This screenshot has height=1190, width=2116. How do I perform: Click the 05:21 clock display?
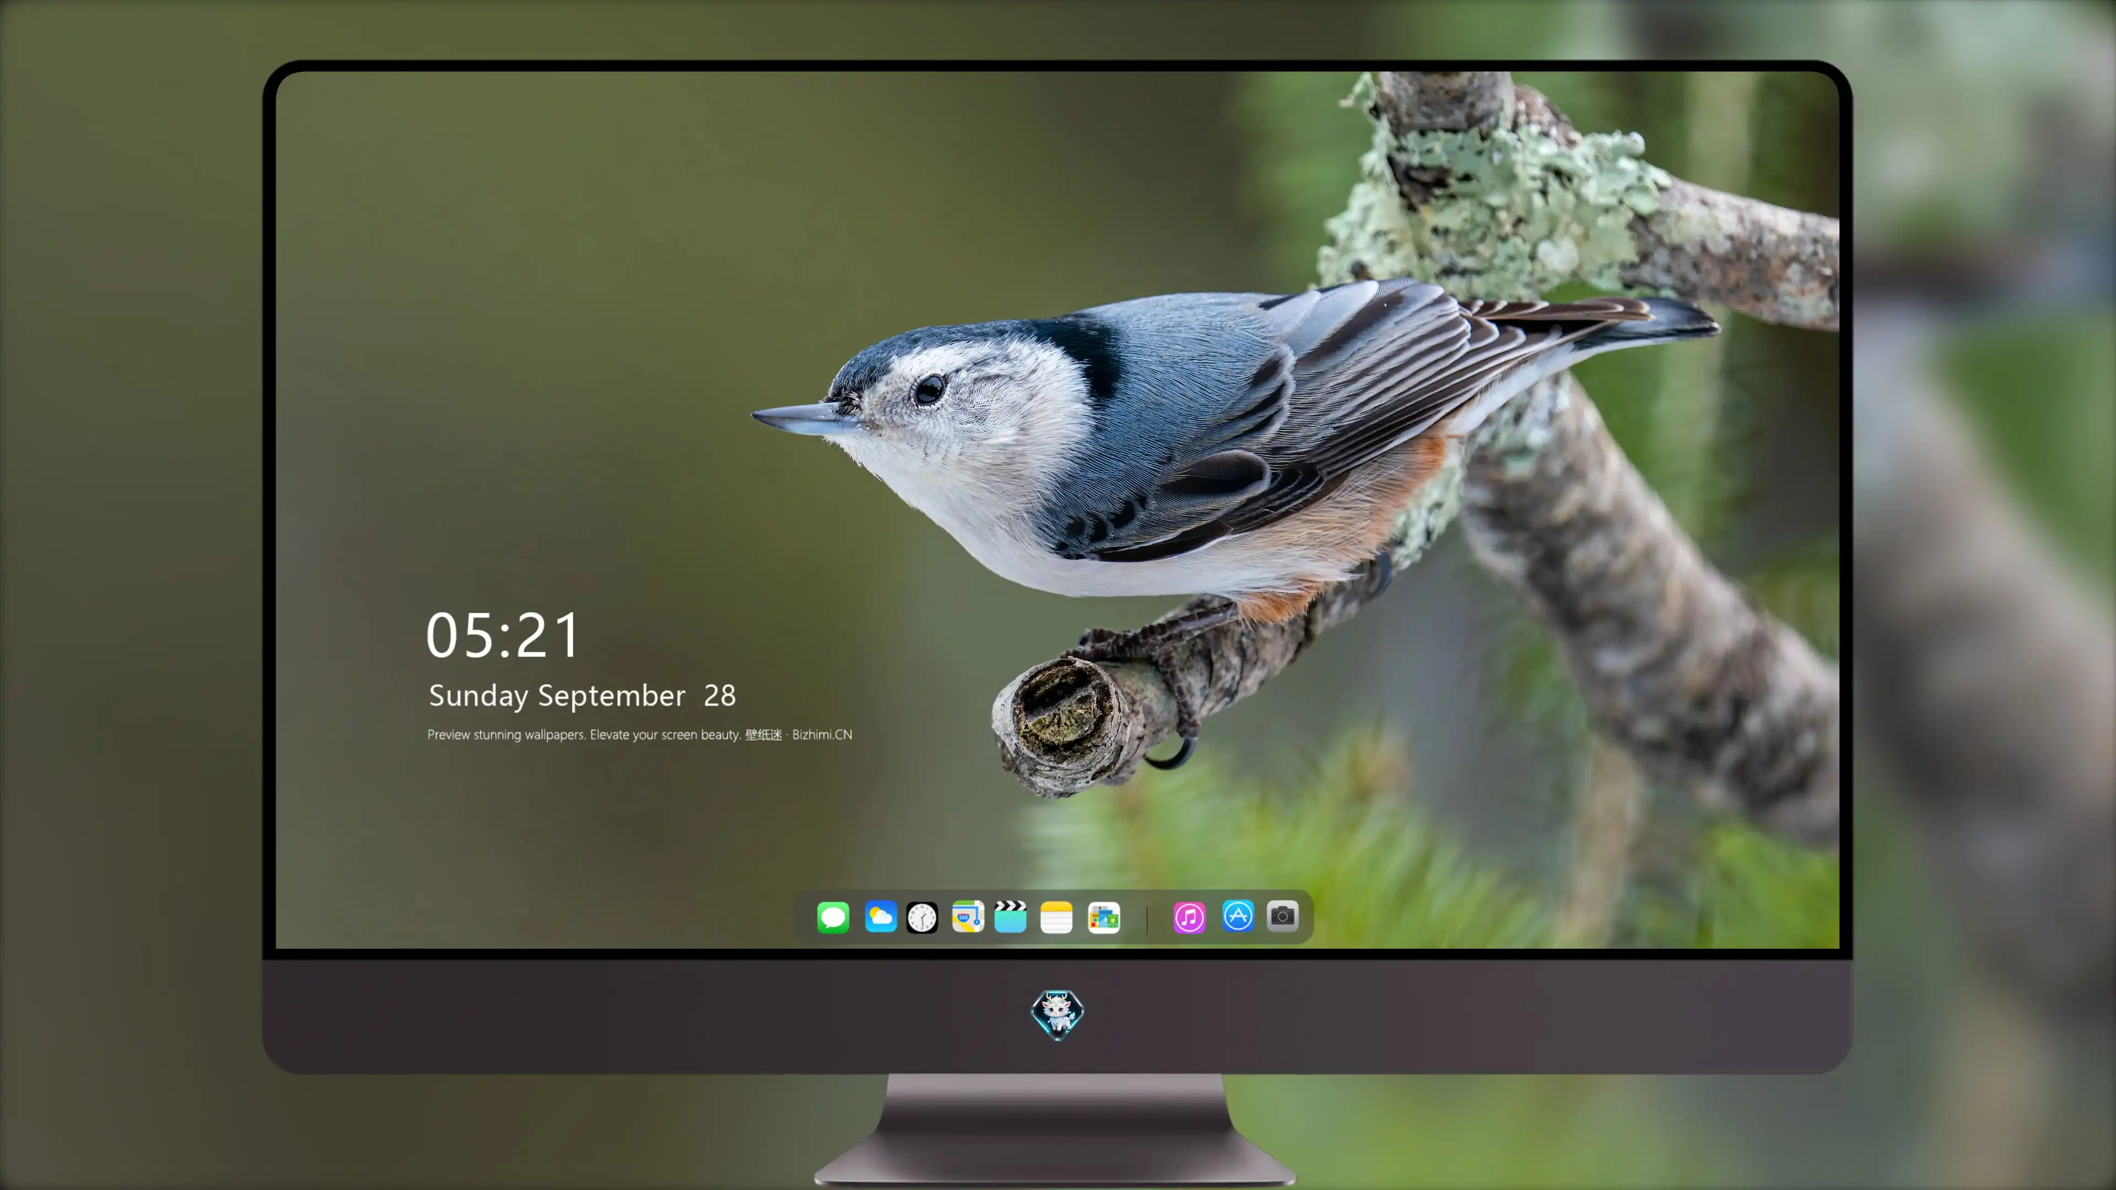click(x=503, y=635)
